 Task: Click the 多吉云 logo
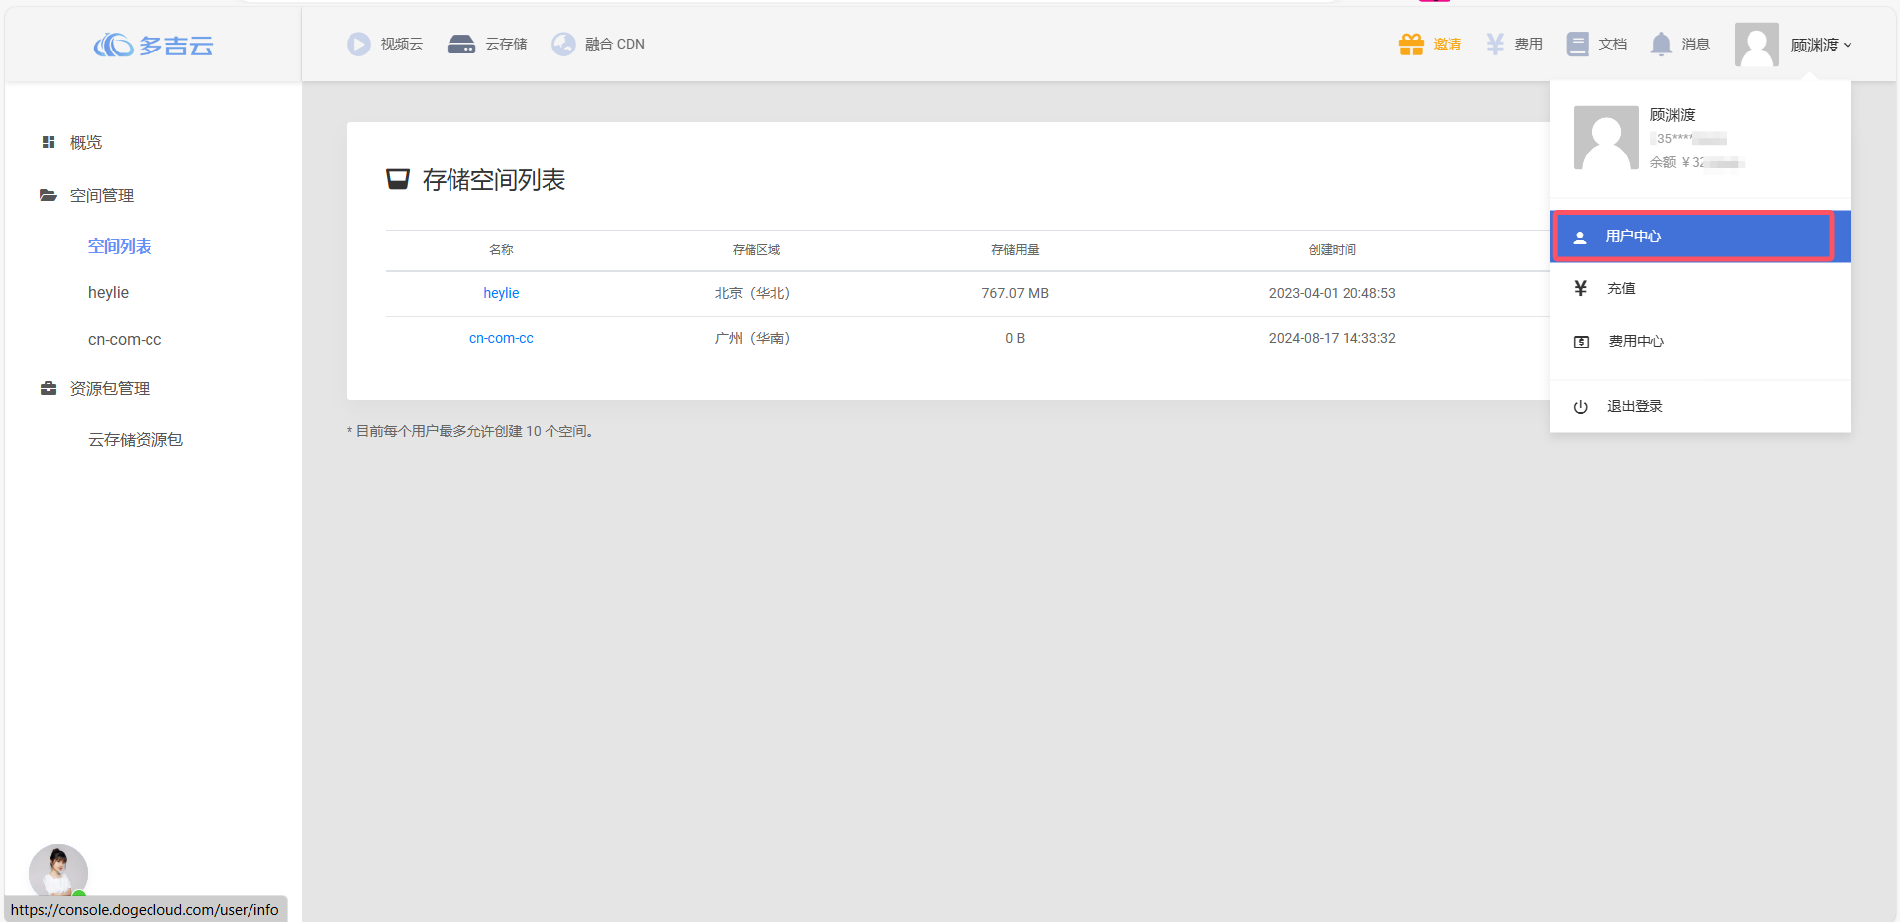click(153, 46)
